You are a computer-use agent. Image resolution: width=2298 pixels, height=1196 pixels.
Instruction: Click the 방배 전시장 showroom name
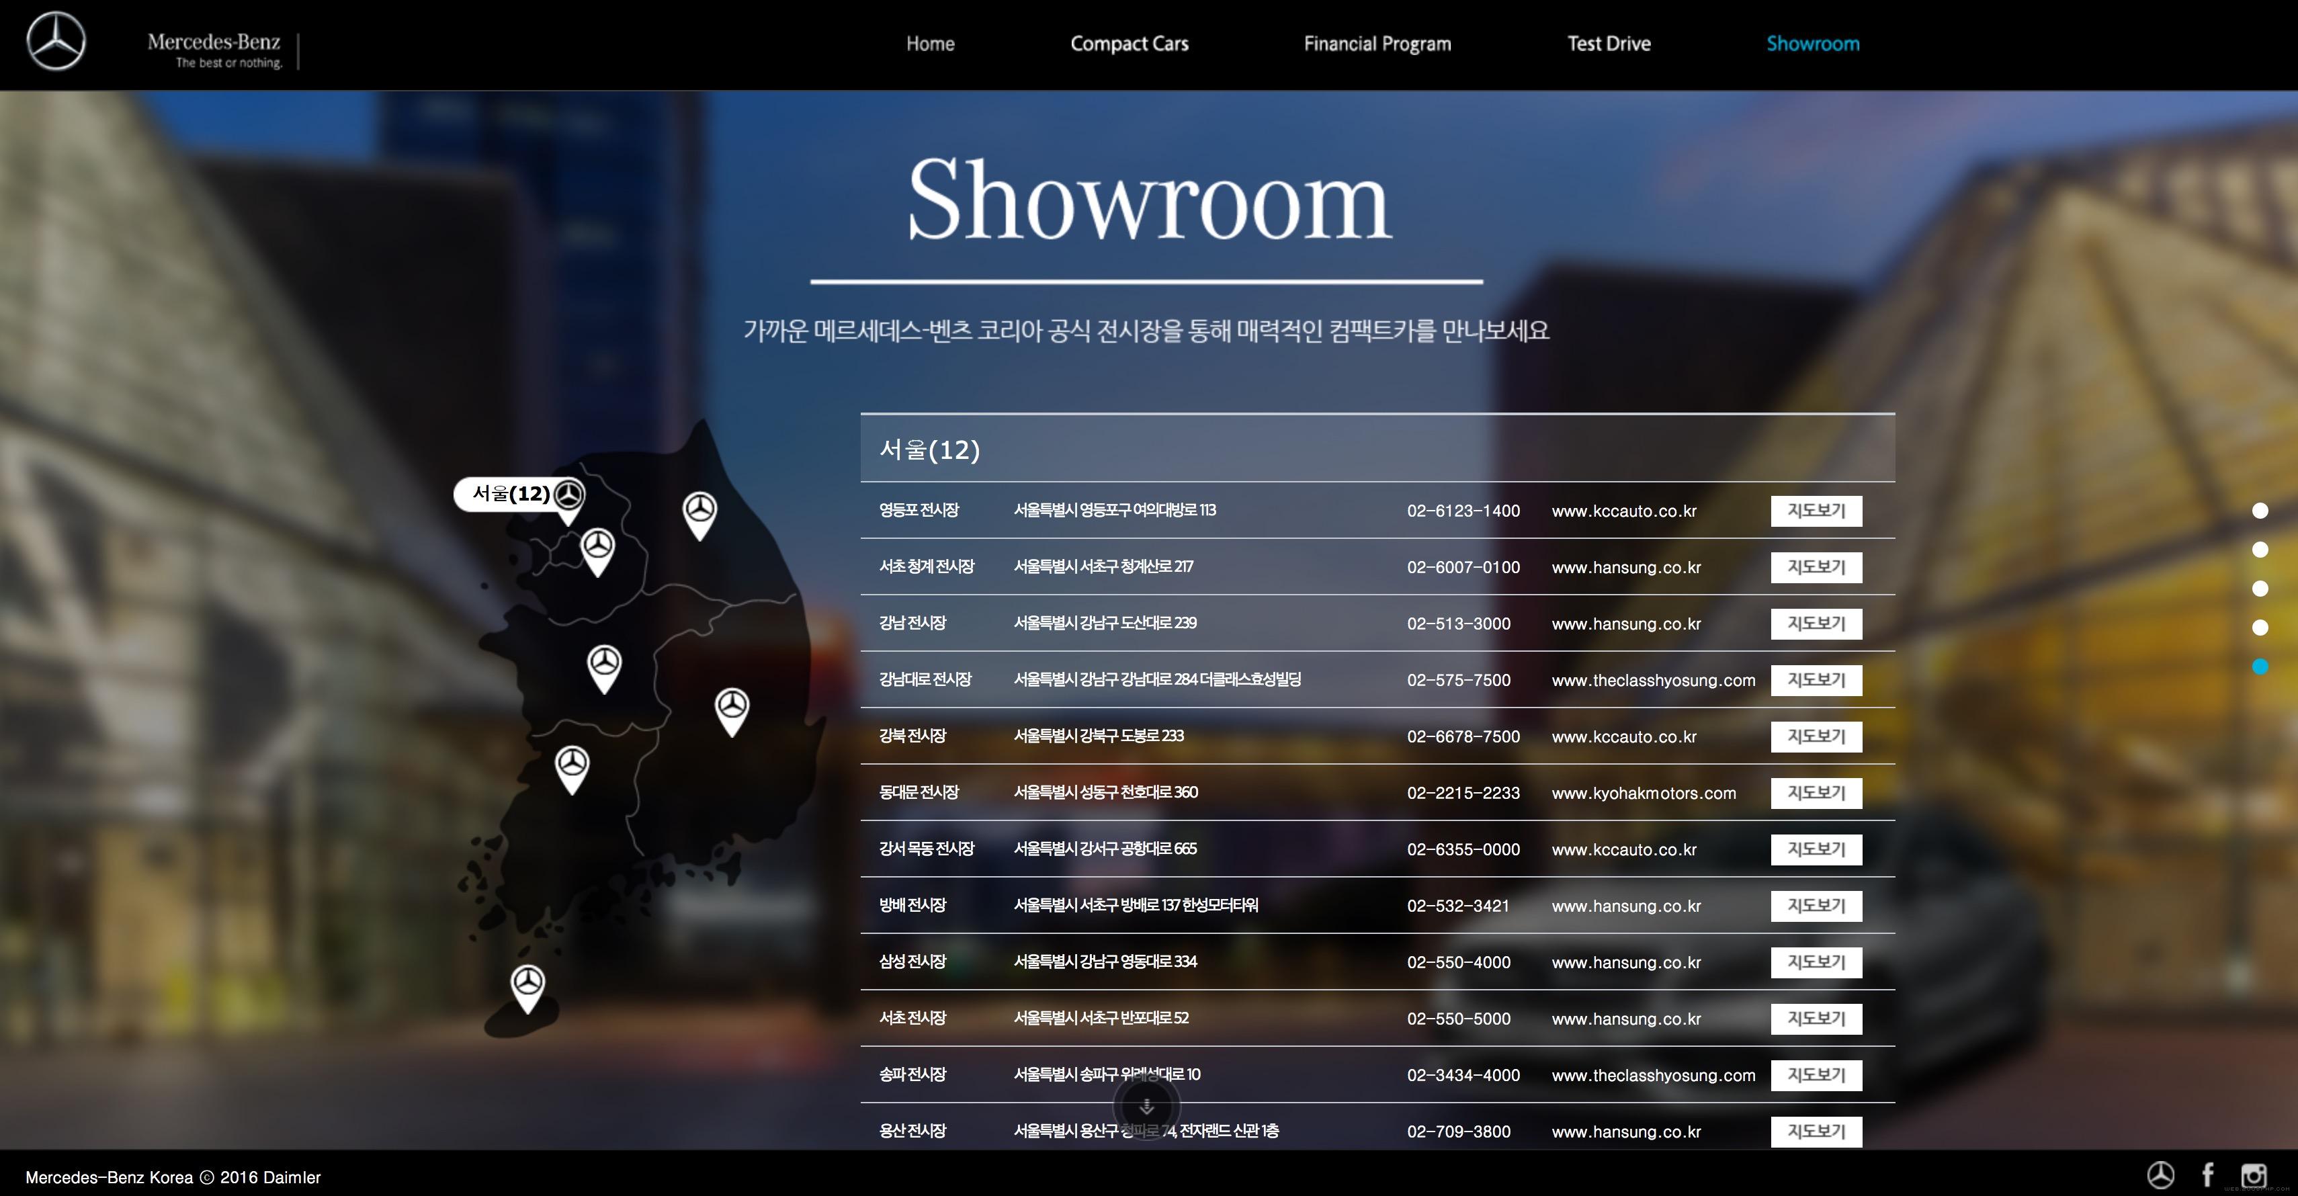coord(912,904)
